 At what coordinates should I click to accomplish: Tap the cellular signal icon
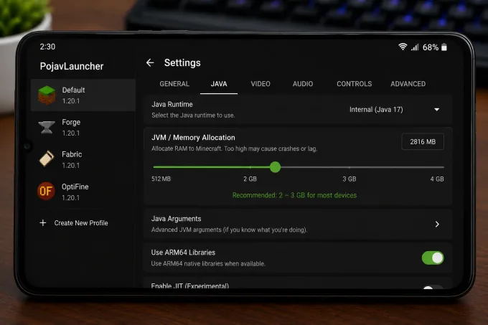(415, 47)
